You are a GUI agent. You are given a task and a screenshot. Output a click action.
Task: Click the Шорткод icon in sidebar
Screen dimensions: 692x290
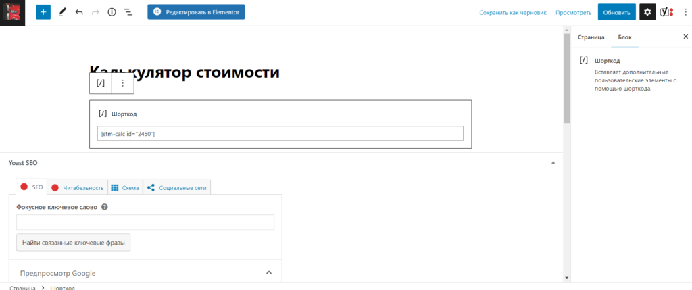pos(583,60)
